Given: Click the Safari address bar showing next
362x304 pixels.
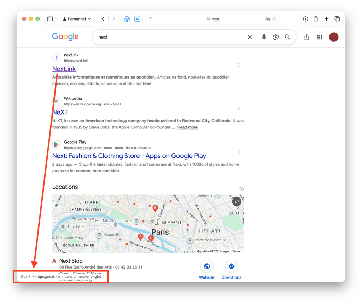Looking at the screenshot, I should [x=212, y=19].
